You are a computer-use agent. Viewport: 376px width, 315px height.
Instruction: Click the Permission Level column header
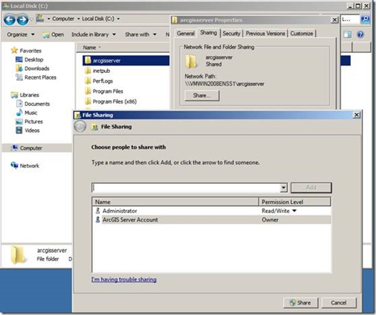click(x=295, y=201)
